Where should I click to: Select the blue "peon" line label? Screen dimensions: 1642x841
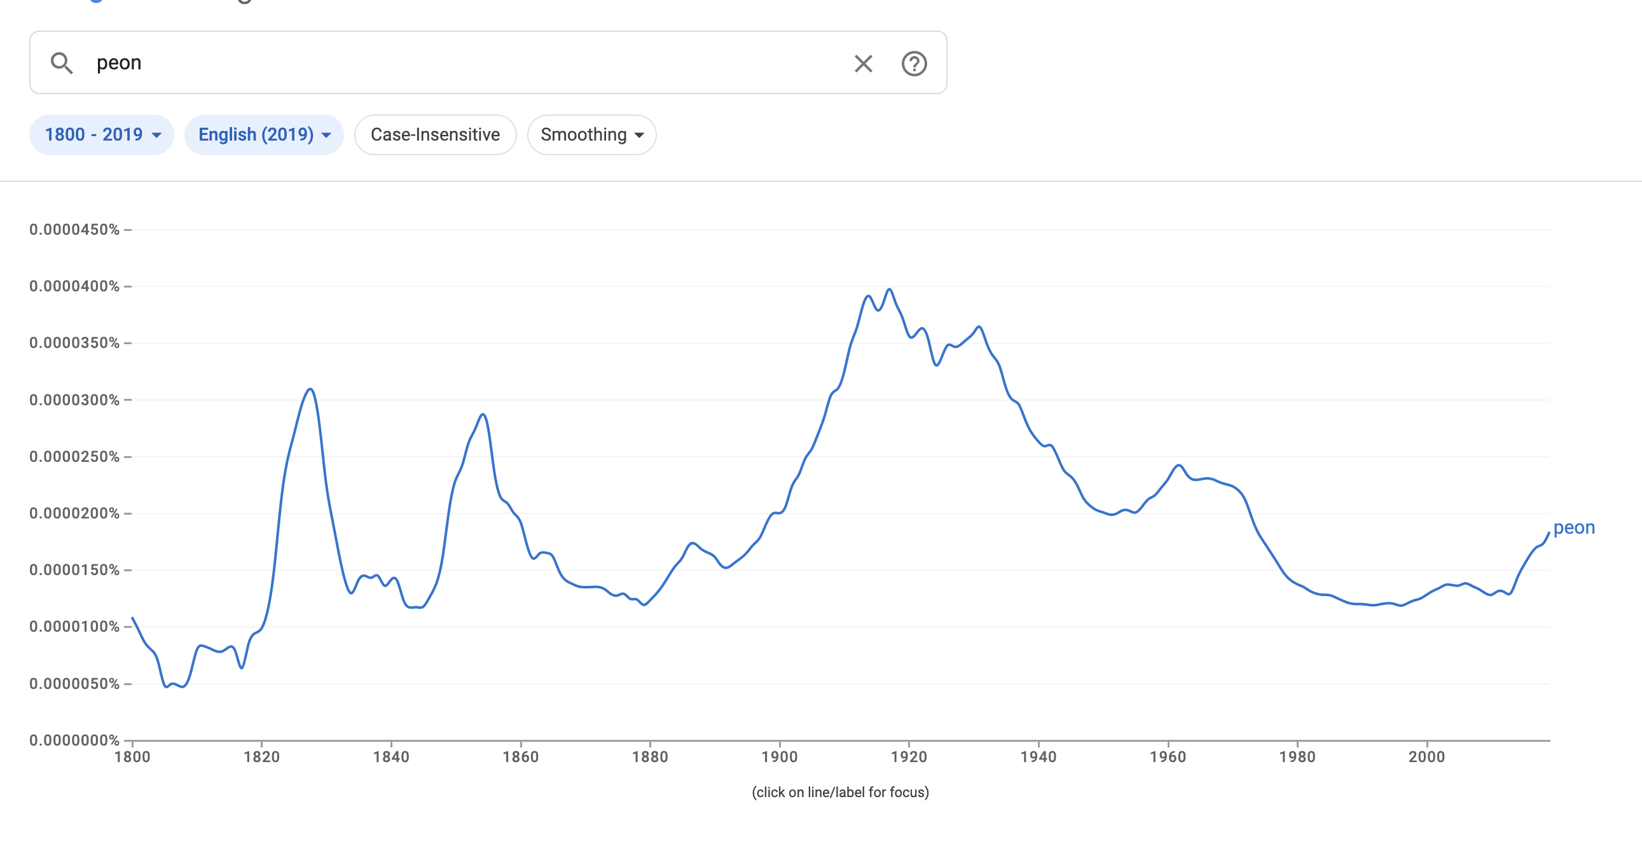click(1574, 527)
